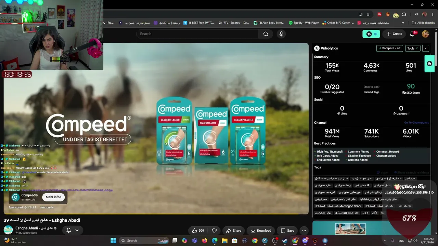Open YouTube notifications bell
This screenshot has width=438, height=246.
[412, 34]
